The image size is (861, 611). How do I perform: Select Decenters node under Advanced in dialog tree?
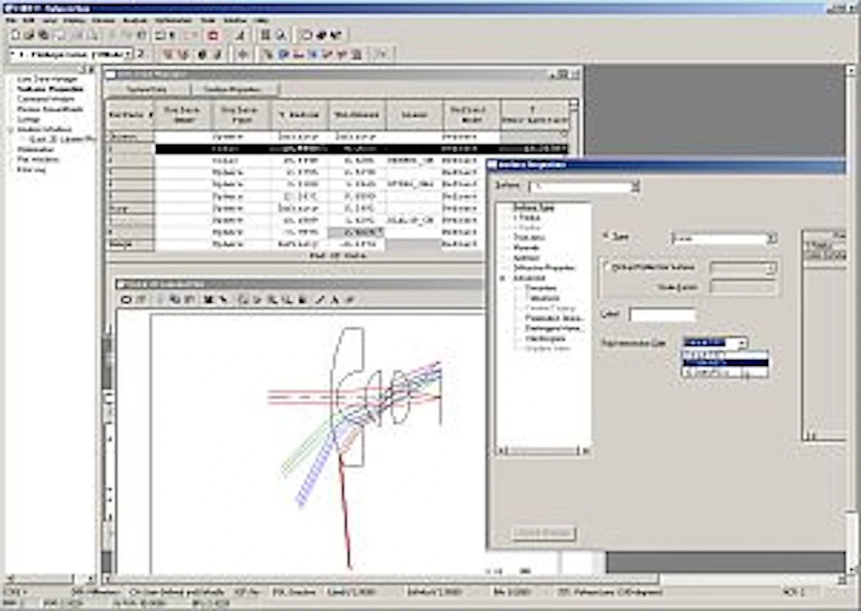pyautogui.click(x=541, y=288)
